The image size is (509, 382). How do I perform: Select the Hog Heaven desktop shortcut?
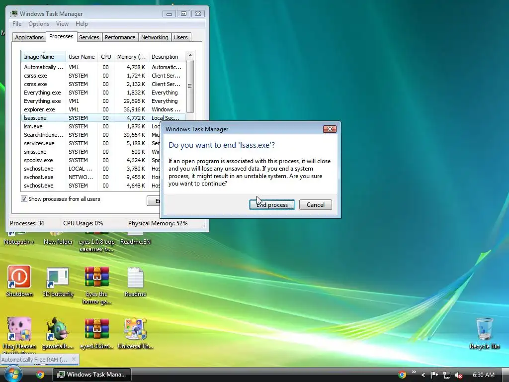point(19,335)
